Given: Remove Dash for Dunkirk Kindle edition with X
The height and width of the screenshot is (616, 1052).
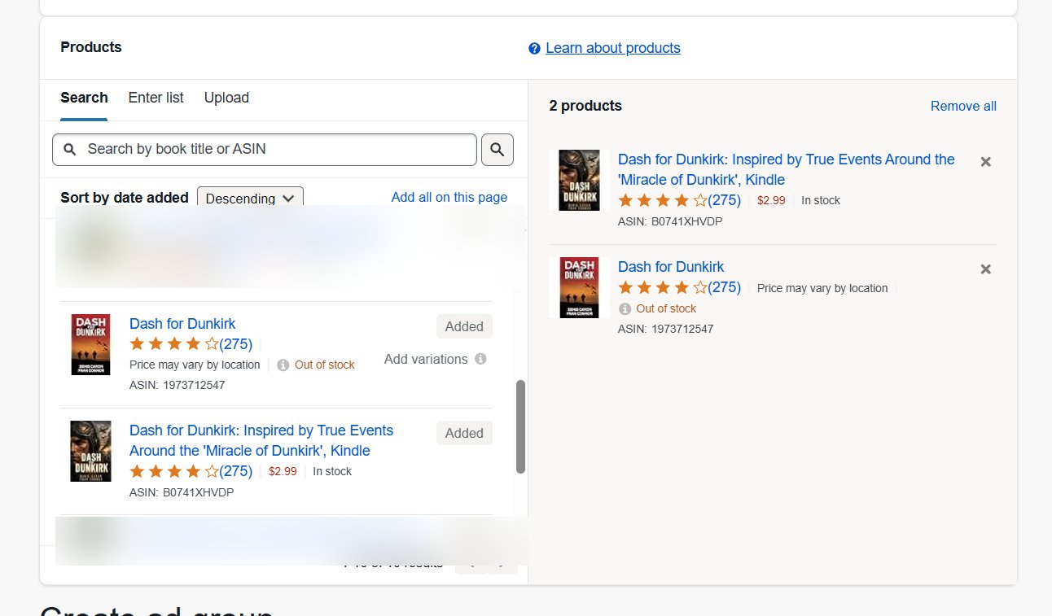Looking at the screenshot, I should (985, 162).
